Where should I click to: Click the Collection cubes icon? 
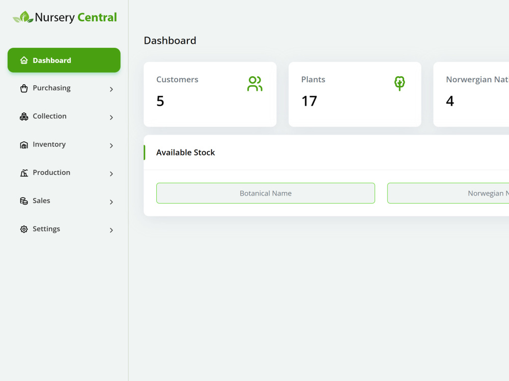pyautogui.click(x=24, y=117)
